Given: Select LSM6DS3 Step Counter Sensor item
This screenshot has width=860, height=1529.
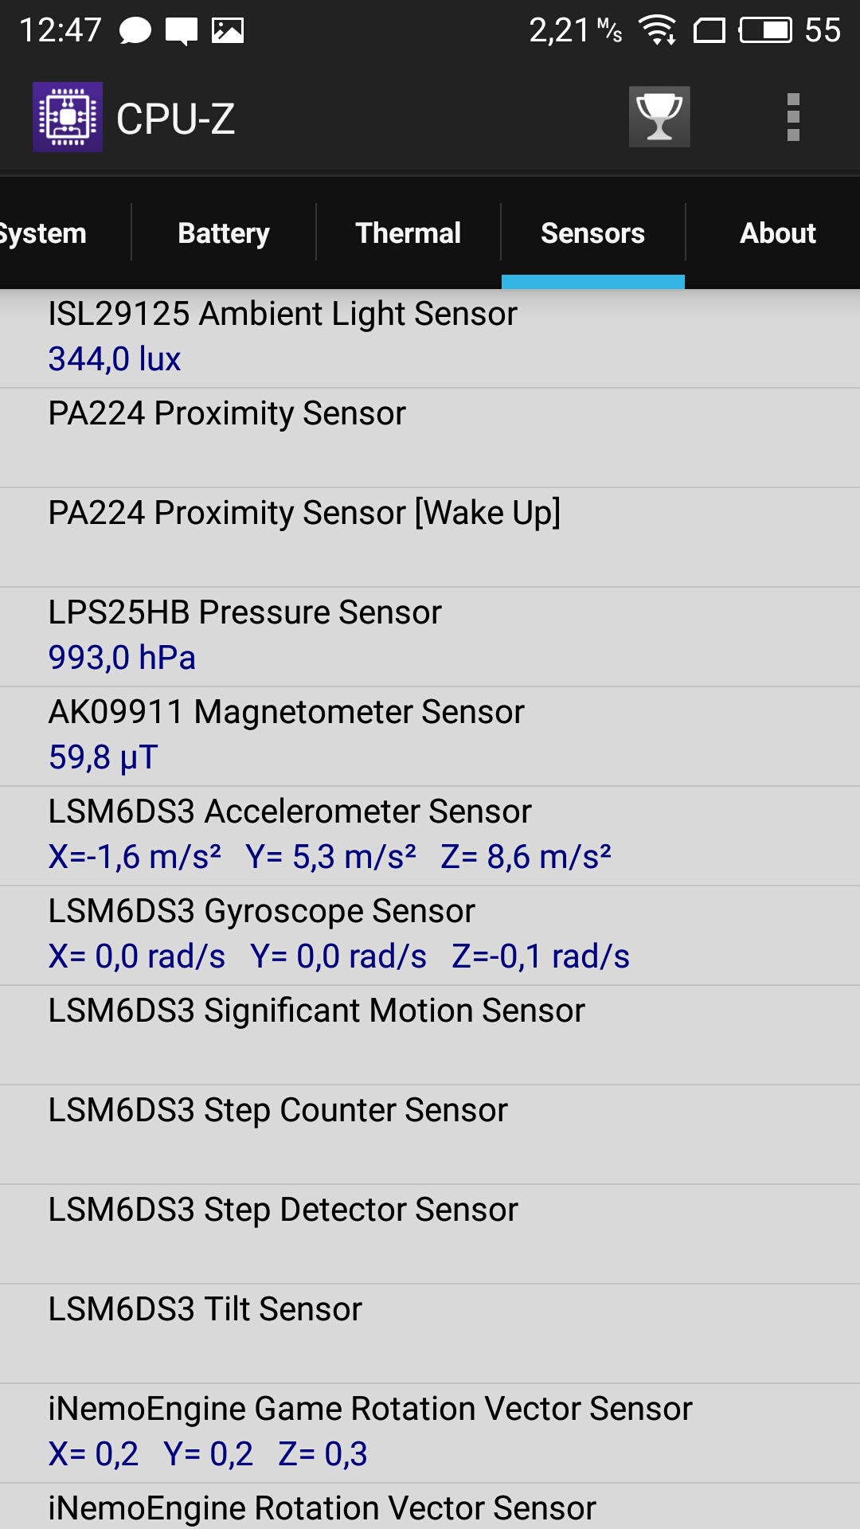Looking at the screenshot, I should click(x=430, y=1135).
